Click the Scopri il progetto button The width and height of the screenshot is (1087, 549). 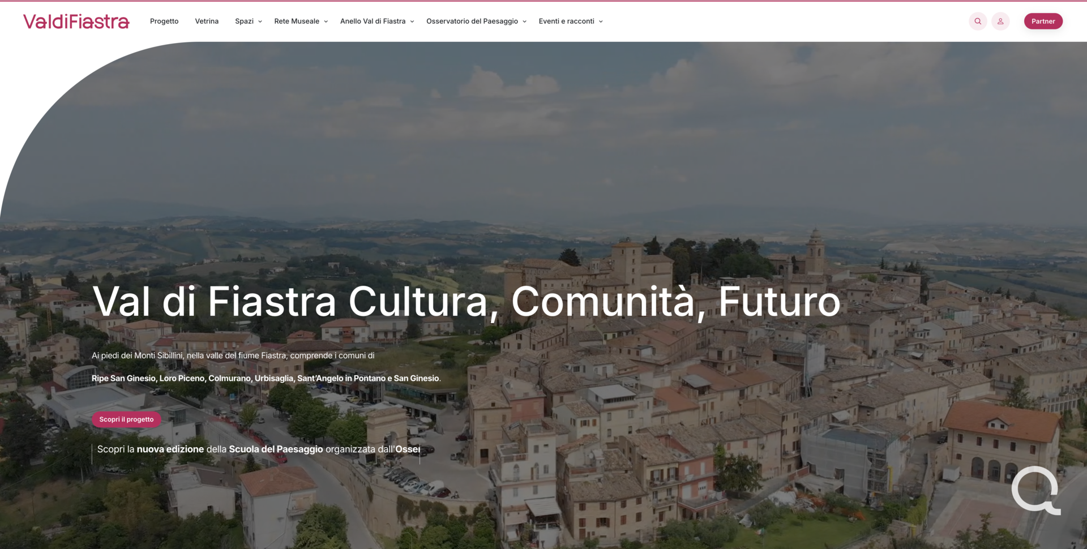point(126,419)
